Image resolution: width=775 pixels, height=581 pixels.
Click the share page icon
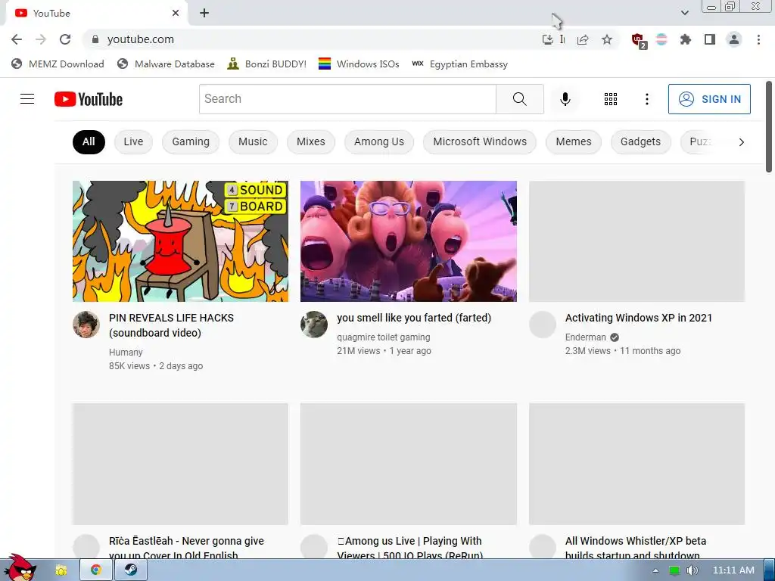[x=583, y=39]
